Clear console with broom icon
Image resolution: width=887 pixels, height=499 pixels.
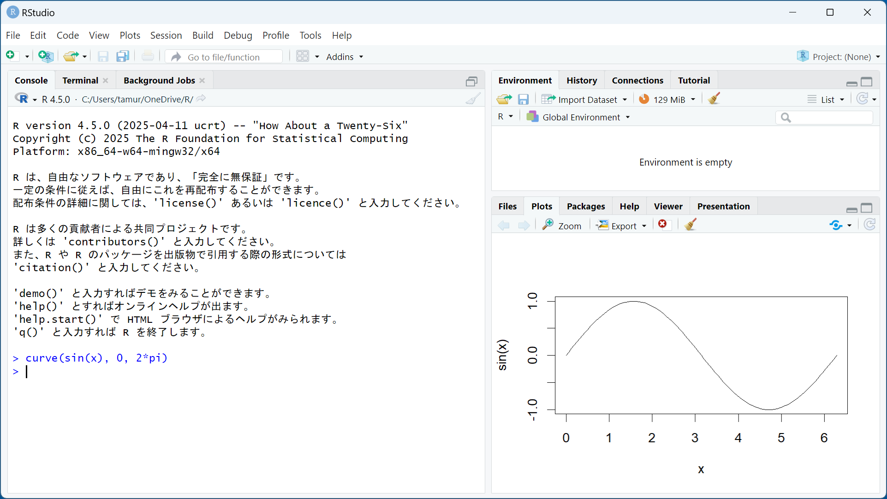[x=473, y=99]
